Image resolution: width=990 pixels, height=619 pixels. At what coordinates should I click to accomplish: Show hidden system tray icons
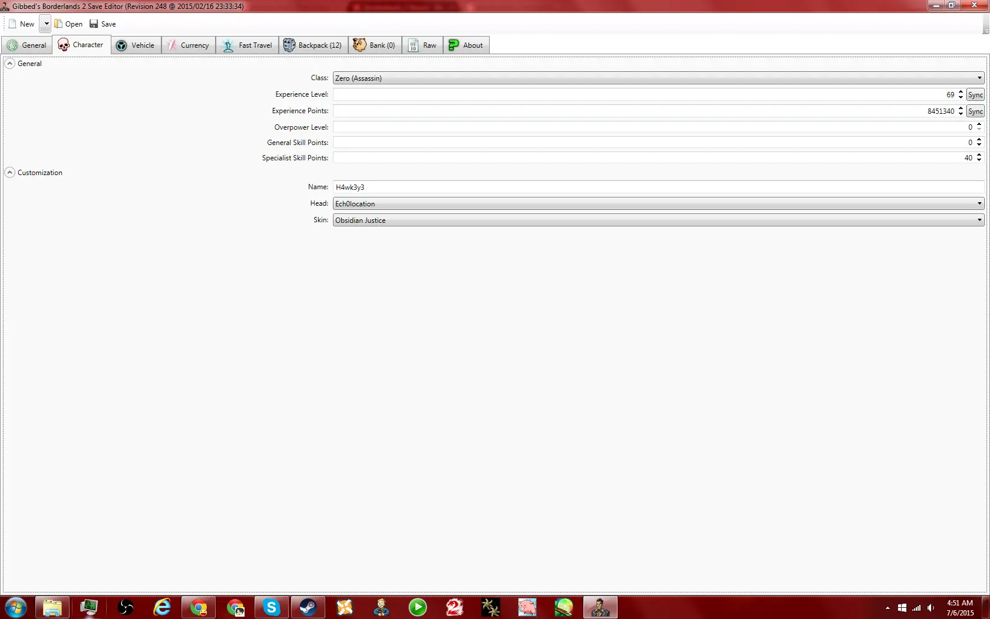click(x=887, y=608)
